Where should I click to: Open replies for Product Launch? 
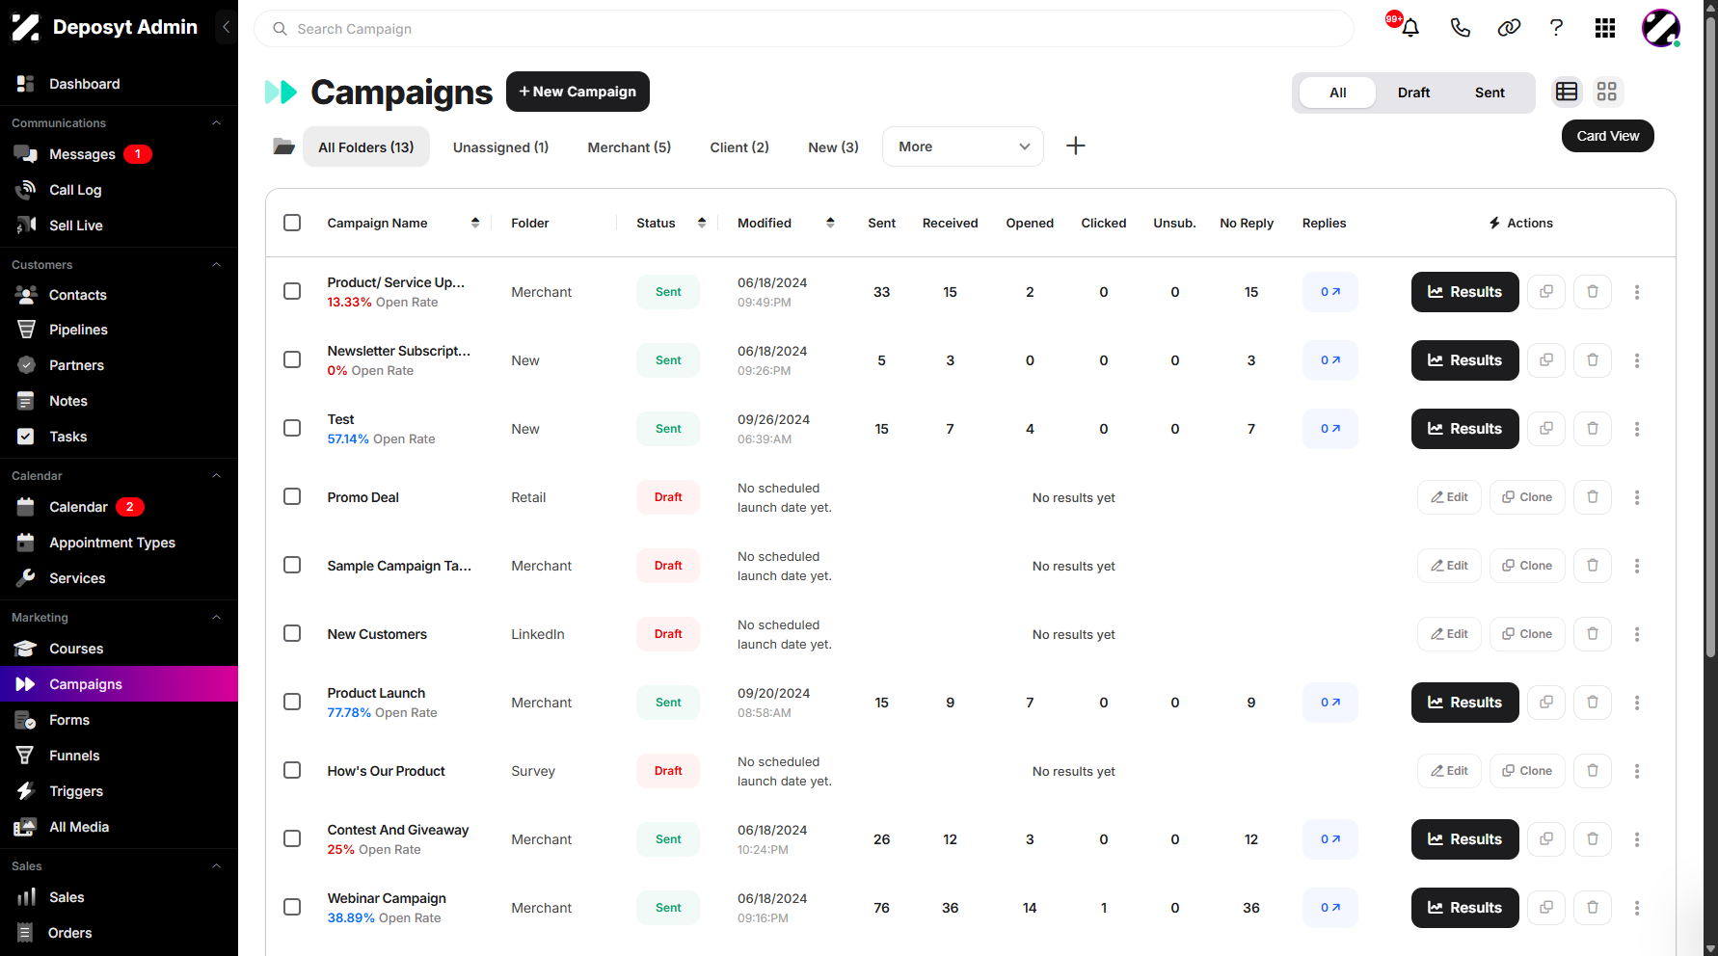[1330, 703]
